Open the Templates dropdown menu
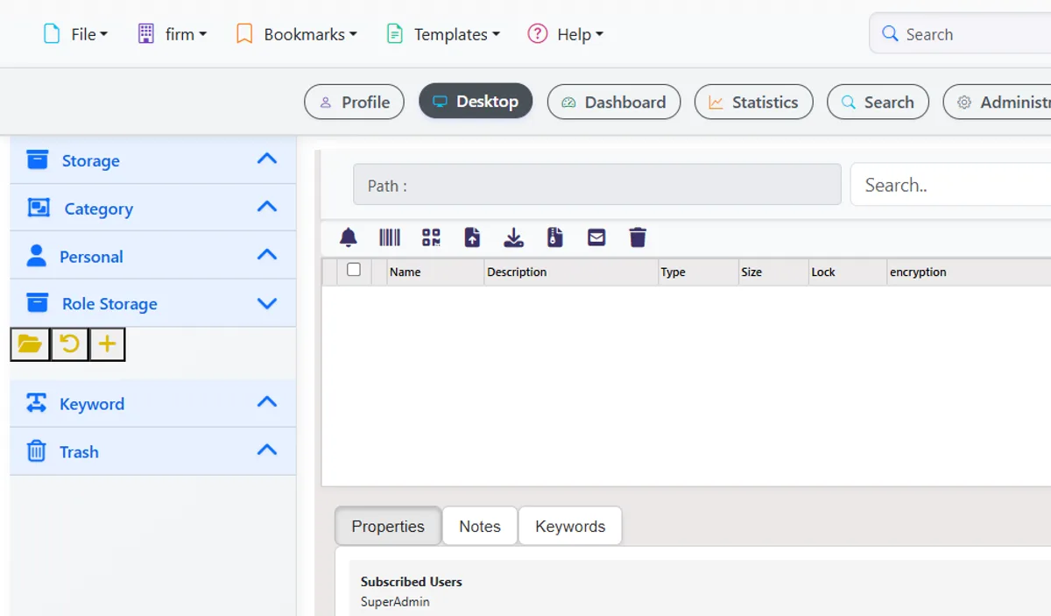This screenshot has height=616, width=1051. click(444, 34)
